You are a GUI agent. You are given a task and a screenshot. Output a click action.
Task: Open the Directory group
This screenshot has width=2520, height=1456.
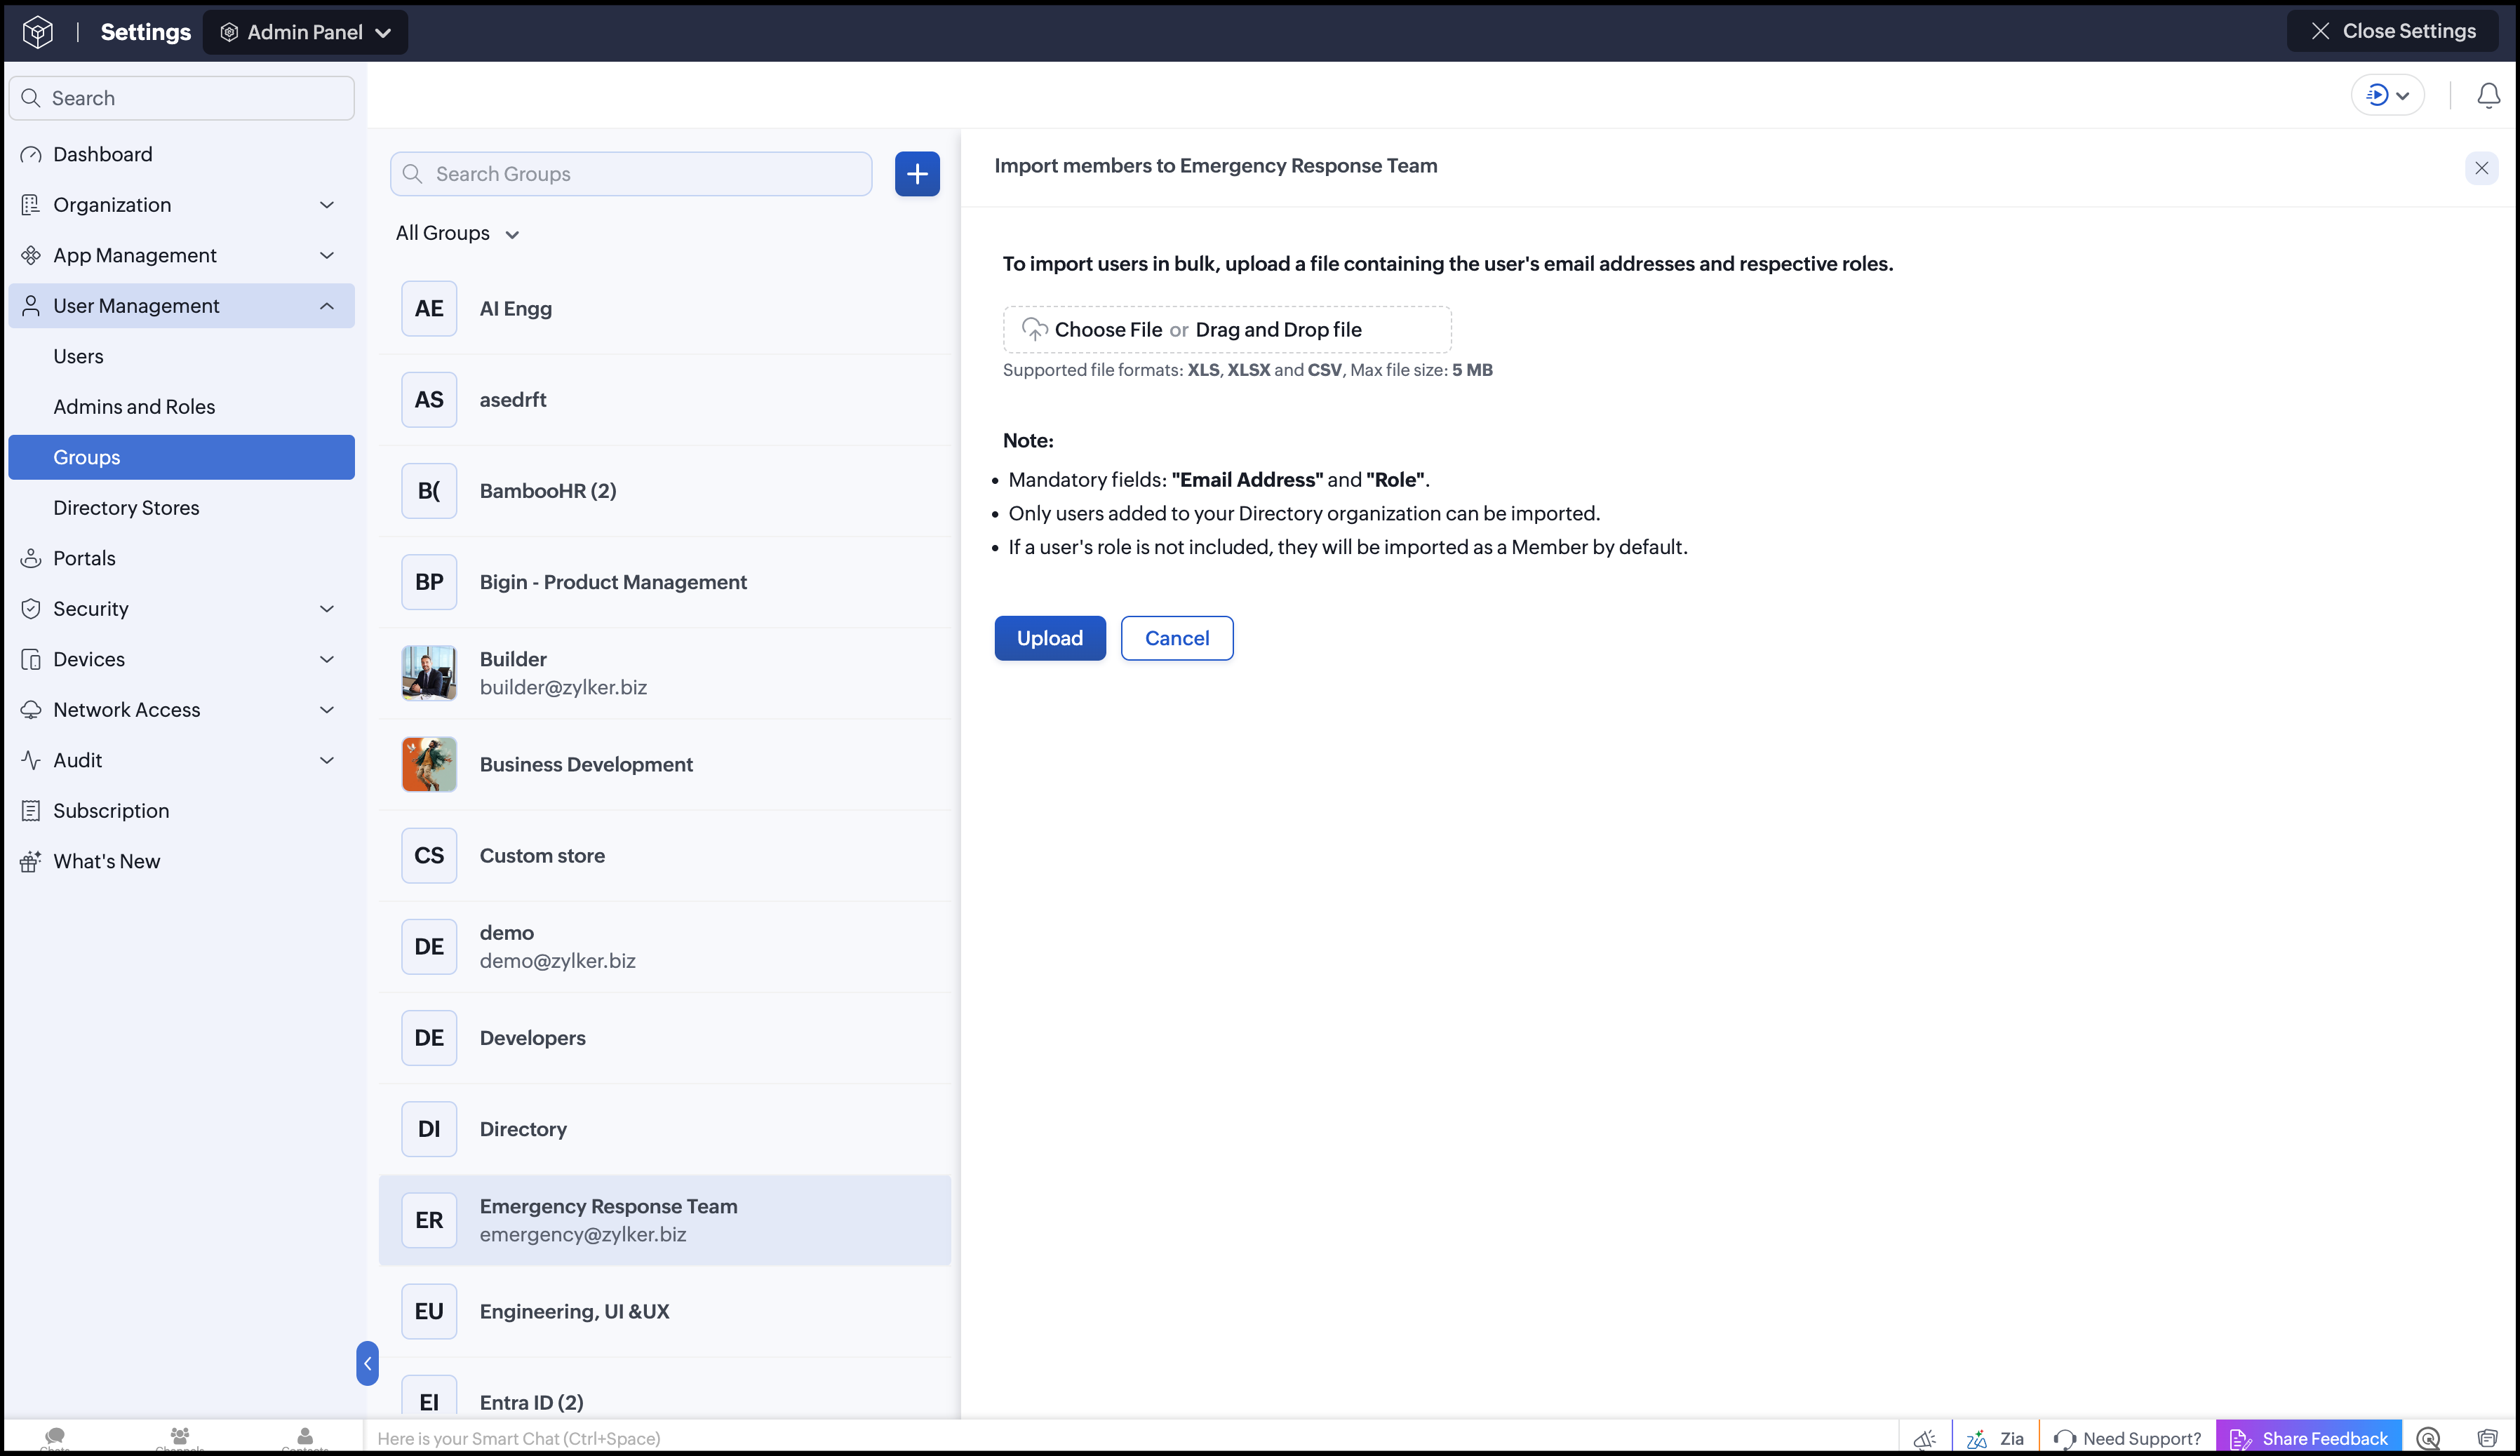coord(665,1129)
